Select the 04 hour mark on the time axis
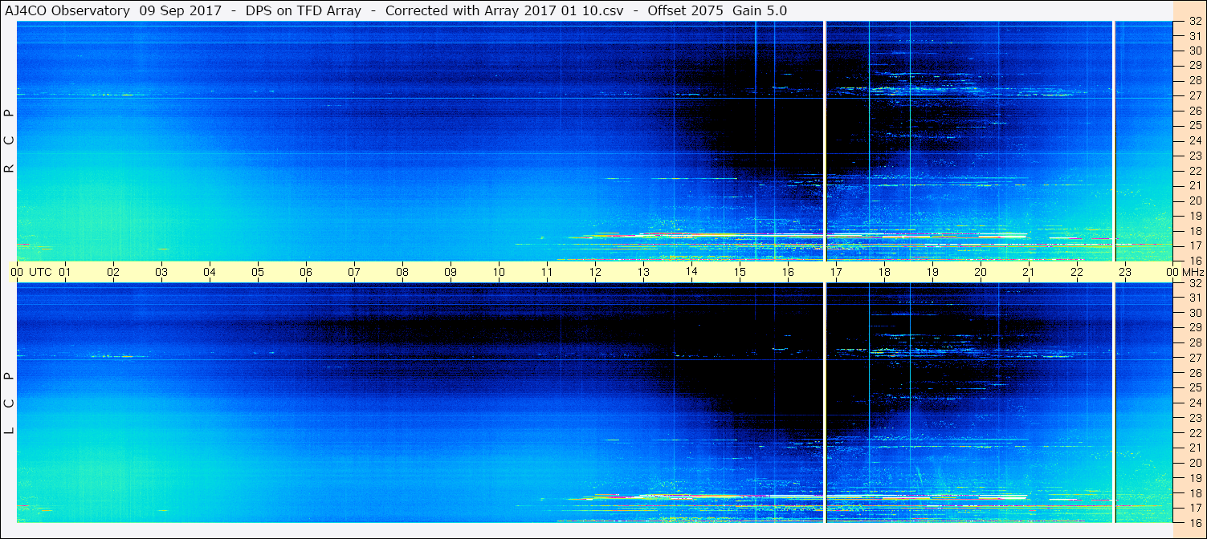The image size is (1207, 539). click(x=210, y=272)
